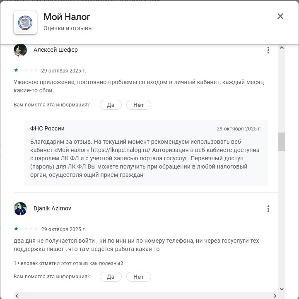Click the one-star rating on Djanik's review
The width and height of the screenshot is (299, 299).
point(16,229)
